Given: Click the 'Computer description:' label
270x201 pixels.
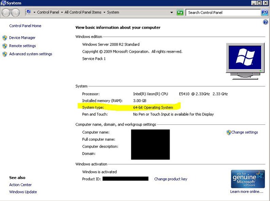Looking at the screenshot, I should click(100, 147).
